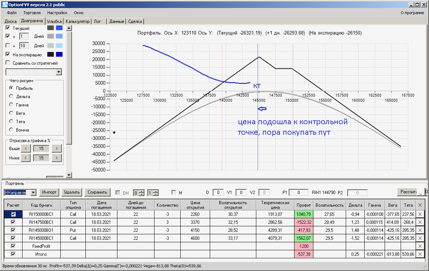
Task: Pick the dark blue 'На экспирацию' color swatch
Action: 59,54
